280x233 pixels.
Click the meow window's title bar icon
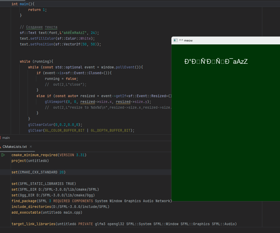click(176, 40)
